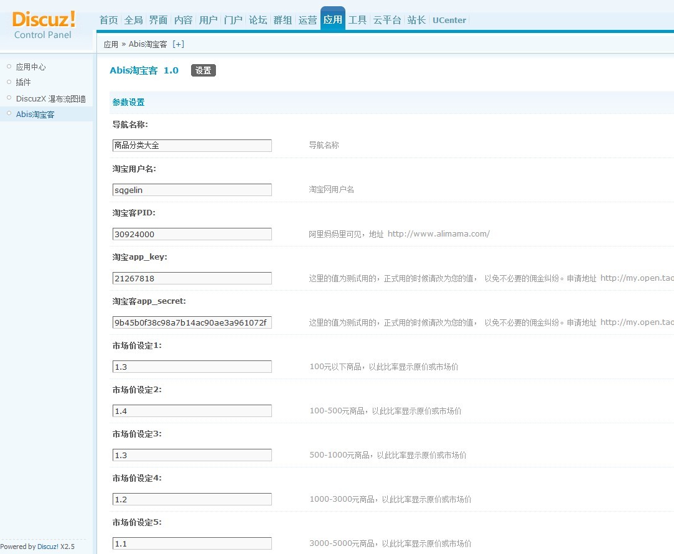Viewport: 674px width, 554px height.
Task: Focus the 市场价设定1 input field
Action: click(192, 367)
